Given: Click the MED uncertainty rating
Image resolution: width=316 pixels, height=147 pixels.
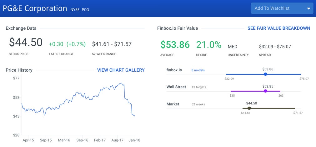Looking at the screenshot, I should click(233, 47).
